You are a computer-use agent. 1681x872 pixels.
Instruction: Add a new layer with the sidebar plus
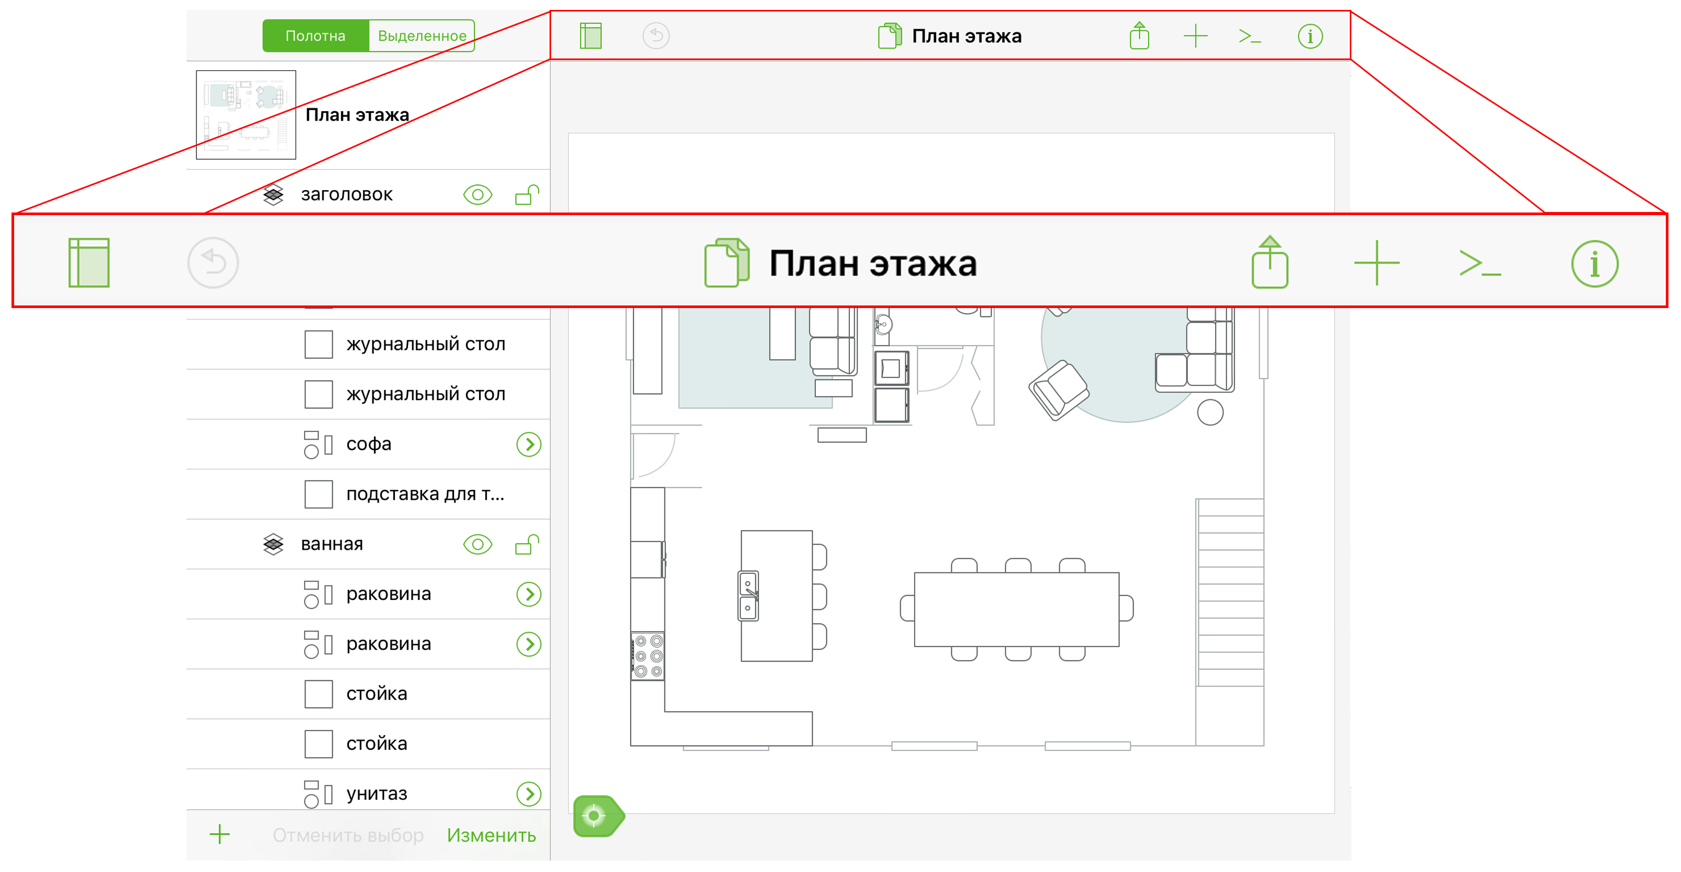(x=220, y=834)
